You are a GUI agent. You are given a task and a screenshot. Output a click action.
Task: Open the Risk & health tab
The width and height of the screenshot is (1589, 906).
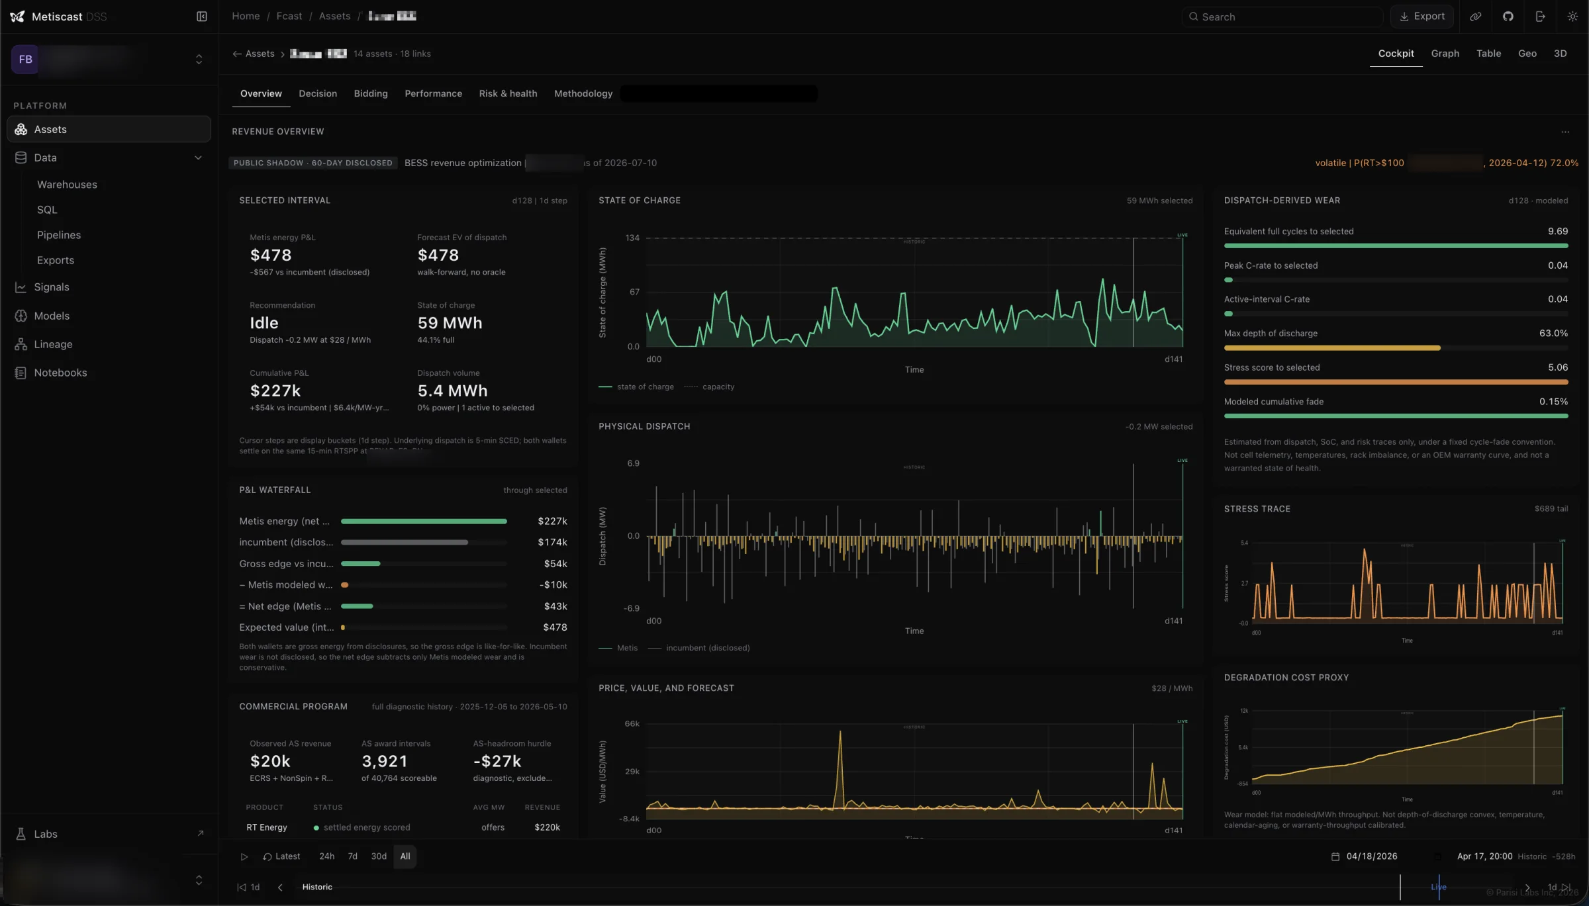(x=508, y=93)
